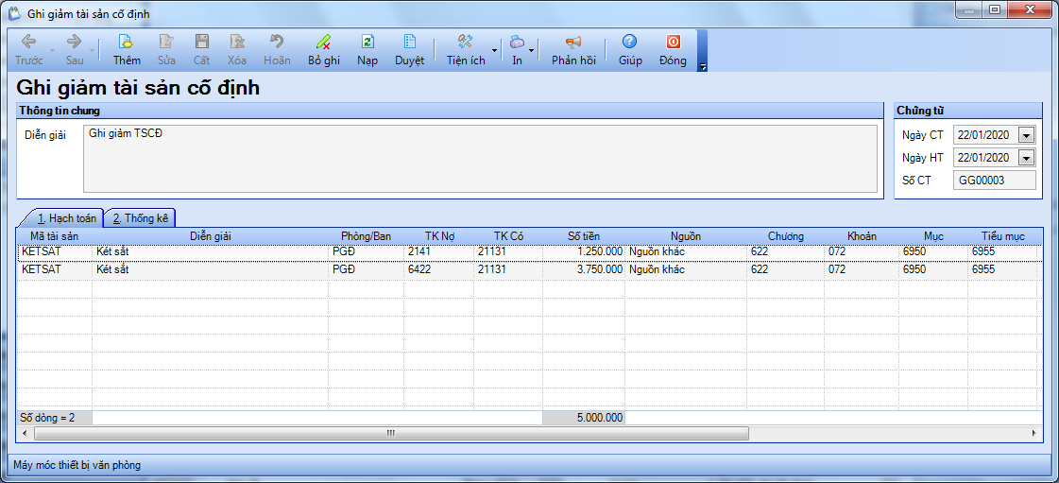Expand the Tiện ích dropdown arrow
Image resolution: width=1059 pixels, height=483 pixels.
coord(495,50)
